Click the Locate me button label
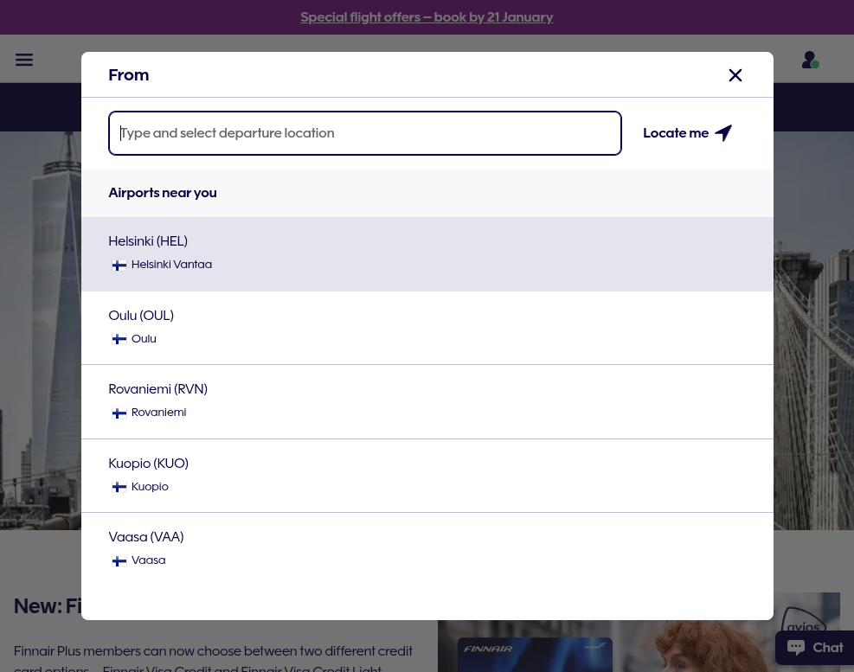854x672 pixels. tap(676, 133)
